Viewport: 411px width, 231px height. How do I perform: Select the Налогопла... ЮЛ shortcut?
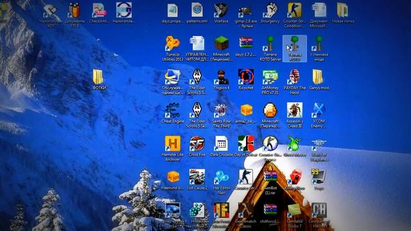coord(50,15)
